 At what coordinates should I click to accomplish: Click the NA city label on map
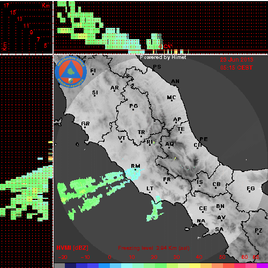tap(201, 221)
